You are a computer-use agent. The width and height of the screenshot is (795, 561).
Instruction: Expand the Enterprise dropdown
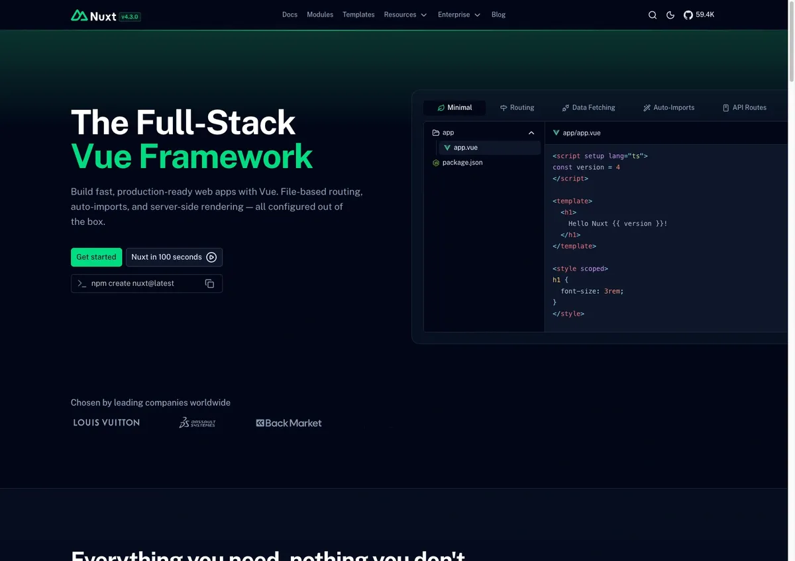[459, 15]
